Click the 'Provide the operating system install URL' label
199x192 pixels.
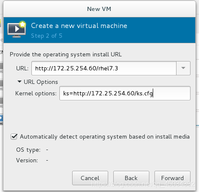pos(66,55)
